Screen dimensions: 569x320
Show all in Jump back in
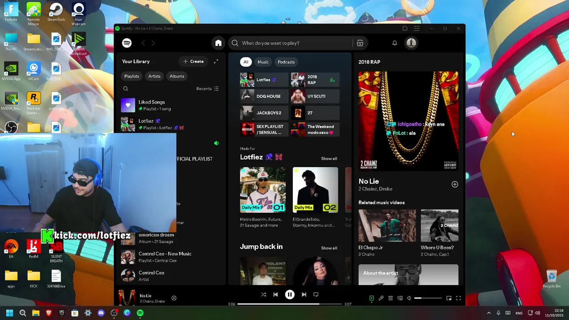point(329,248)
